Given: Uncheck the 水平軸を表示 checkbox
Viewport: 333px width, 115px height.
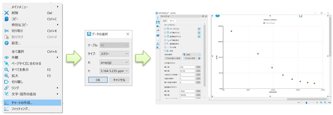Looking at the screenshot, I should click(x=165, y=40).
